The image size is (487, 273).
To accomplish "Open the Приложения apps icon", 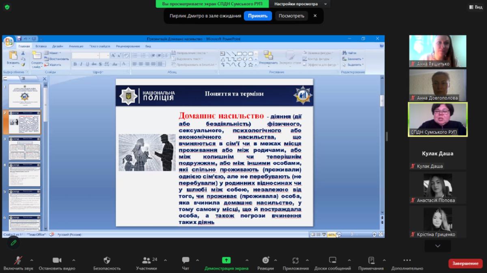I will (295, 260).
